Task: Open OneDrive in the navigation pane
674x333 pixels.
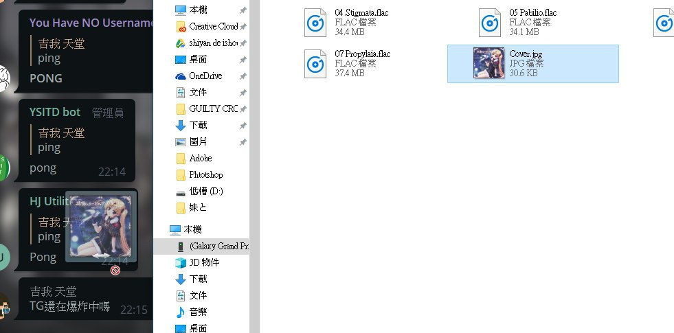Action: pyautogui.click(x=205, y=76)
